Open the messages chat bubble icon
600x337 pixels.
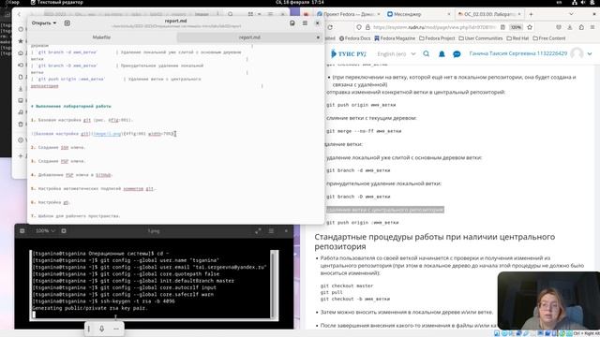[x=457, y=54]
